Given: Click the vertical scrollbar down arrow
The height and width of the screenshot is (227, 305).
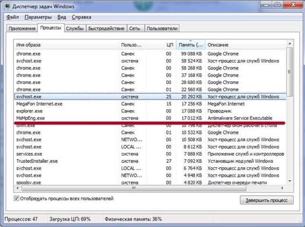Looking at the screenshot, I should point(290,181).
